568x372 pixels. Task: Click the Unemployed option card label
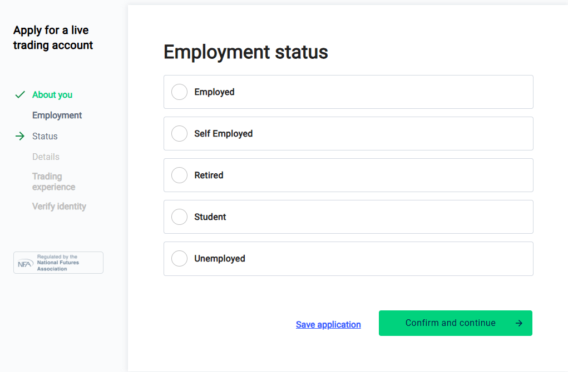220,259
